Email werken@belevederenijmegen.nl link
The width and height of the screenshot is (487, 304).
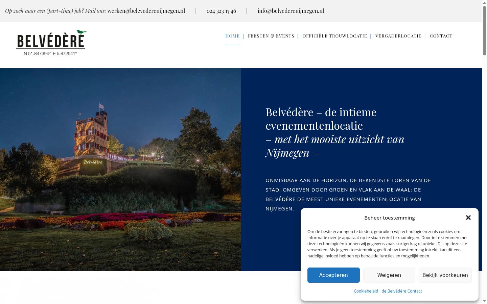146,11
